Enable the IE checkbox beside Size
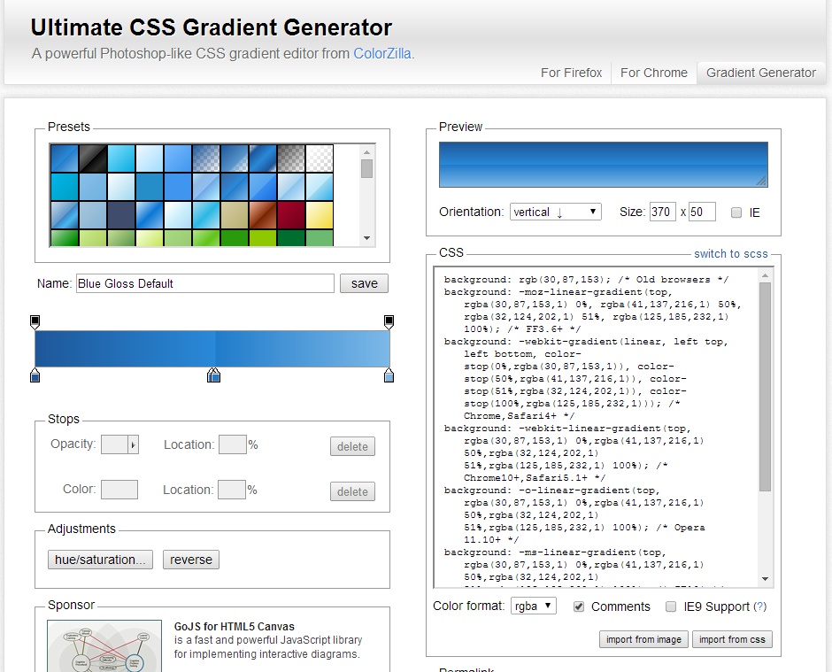This screenshot has width=832, height=672. 736,212
